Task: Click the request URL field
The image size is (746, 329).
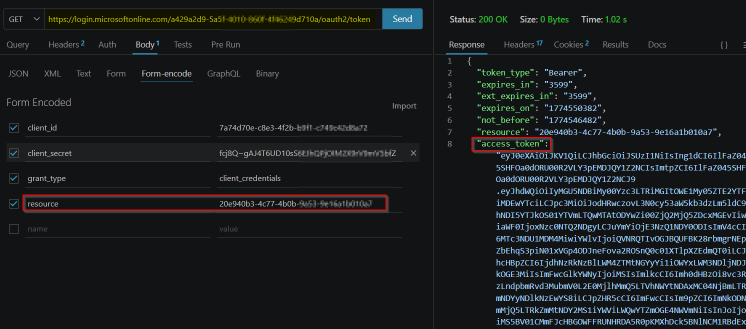Action: [x=213, y=19]
